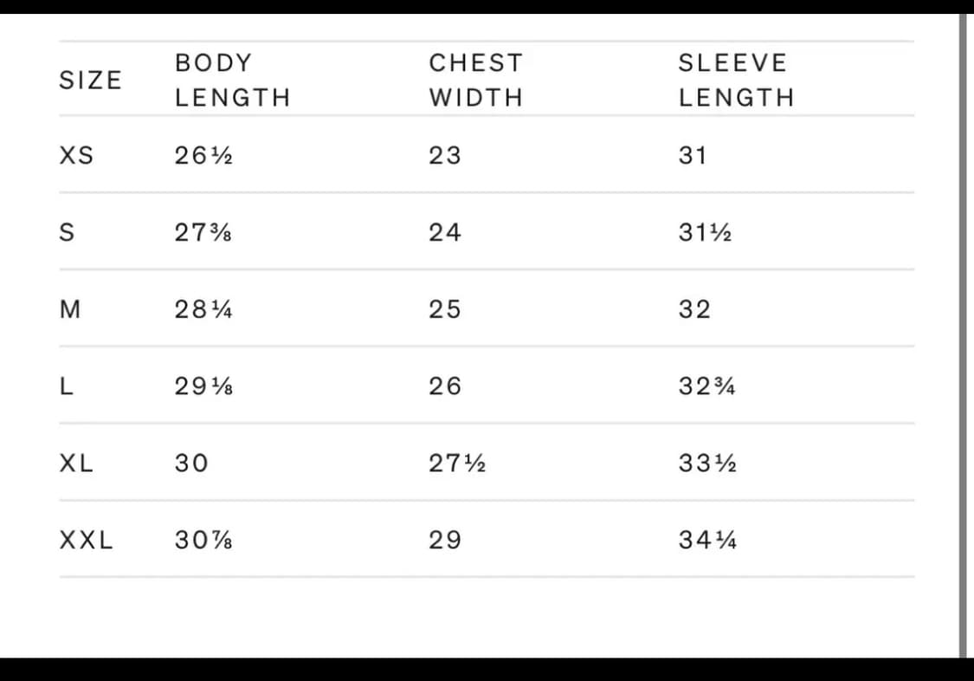The height and width of the screenshot is (681, 974).
Task: Click the S chest width value 24
Action: pyautogui.click(x=445, y=233)
